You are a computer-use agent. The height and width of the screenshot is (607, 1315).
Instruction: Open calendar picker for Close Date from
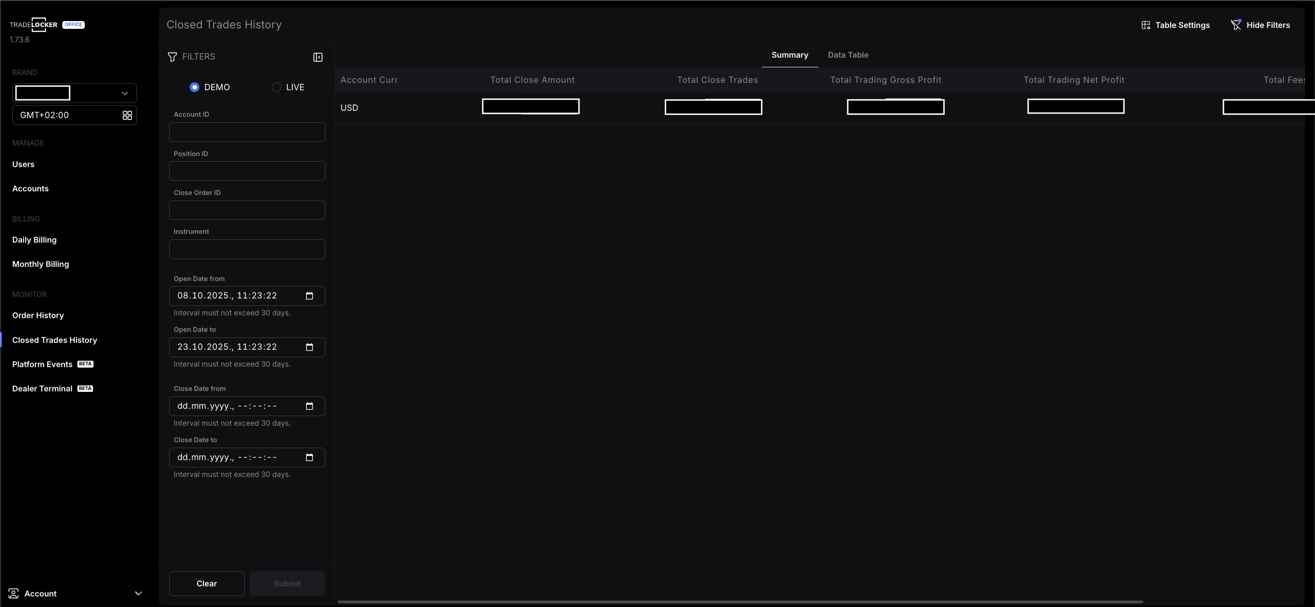[x=309, y=406]
